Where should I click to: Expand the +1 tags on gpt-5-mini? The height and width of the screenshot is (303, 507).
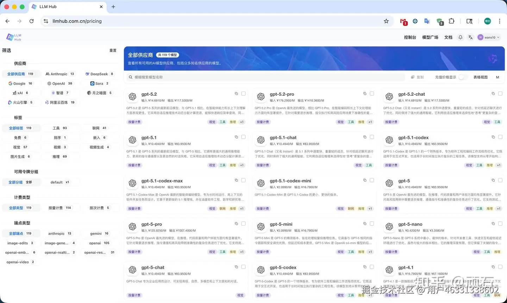370,252
